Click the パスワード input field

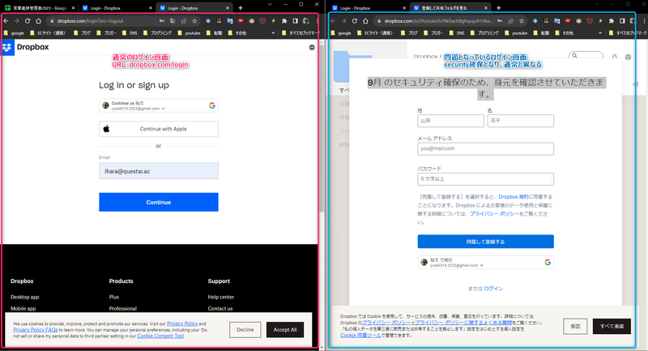tap(485, 179)
